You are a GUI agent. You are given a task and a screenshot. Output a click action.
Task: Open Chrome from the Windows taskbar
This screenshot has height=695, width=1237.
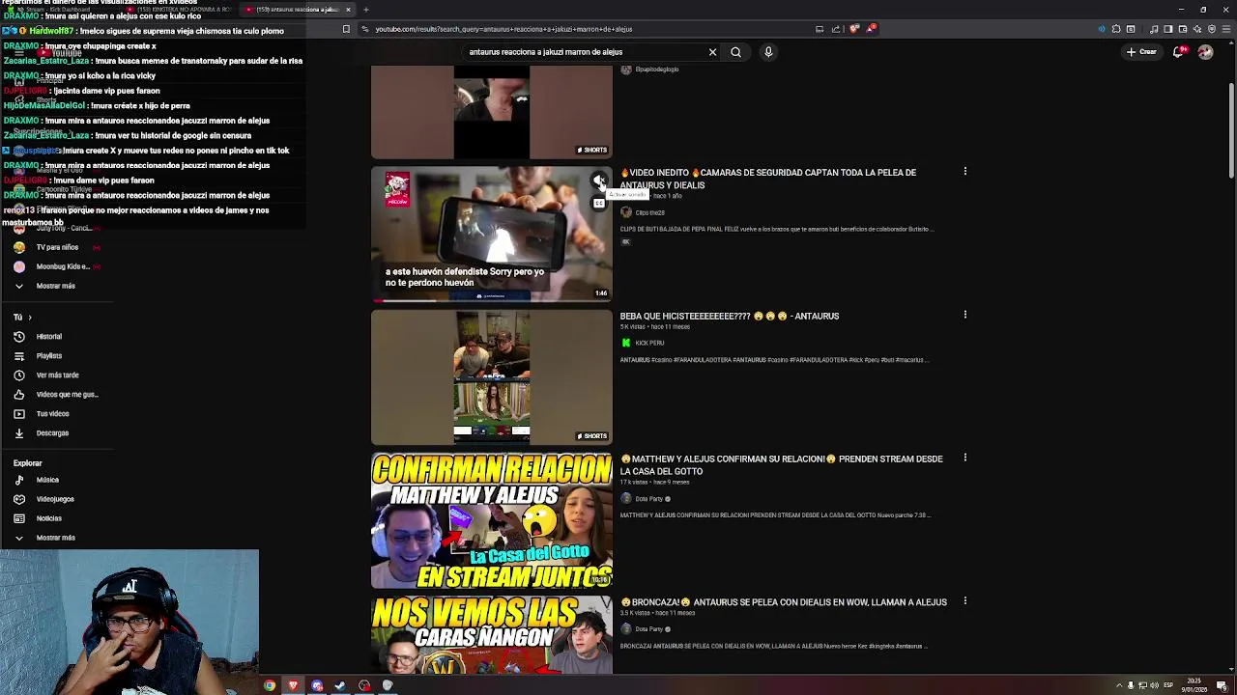point(270,685)
